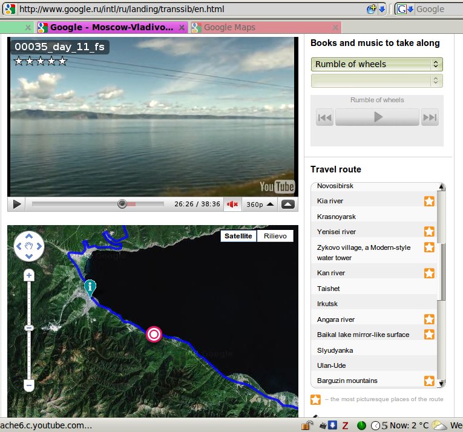
Task: Click the green circle status icon
Action: click(x=361, y=425)
